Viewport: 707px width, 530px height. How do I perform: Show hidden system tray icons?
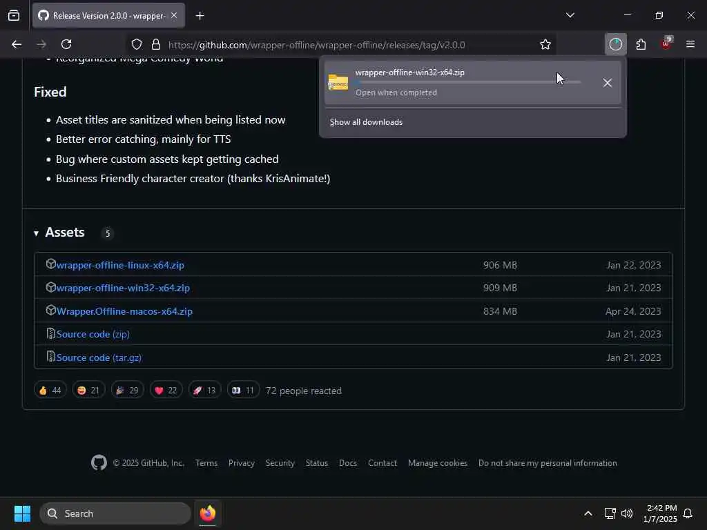[x=588, y=513]
